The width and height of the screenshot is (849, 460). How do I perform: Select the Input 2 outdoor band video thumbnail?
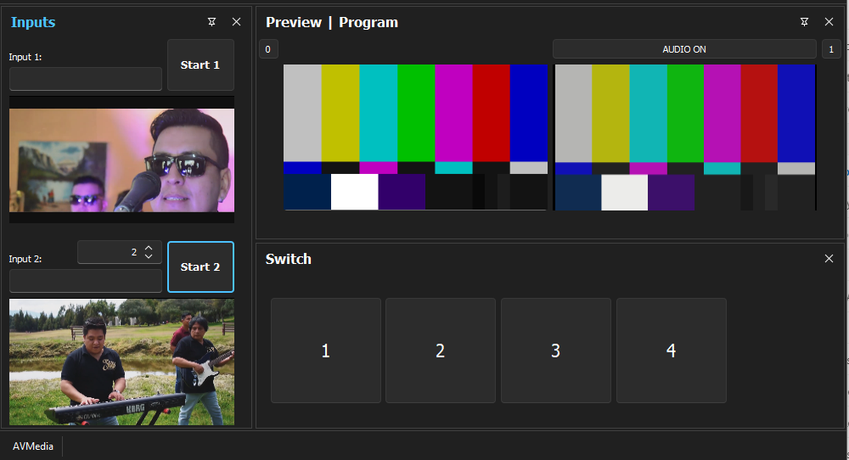121,362
